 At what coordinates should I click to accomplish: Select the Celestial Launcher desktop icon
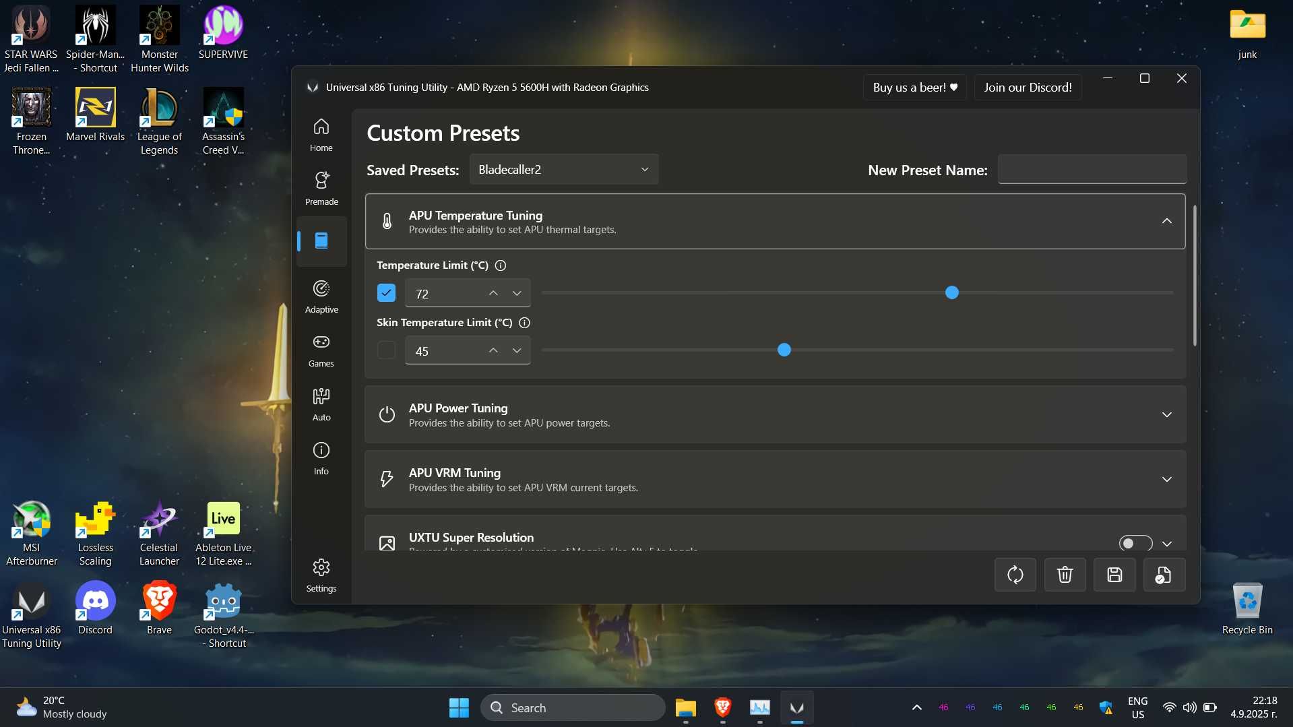(x=159, y=533)
